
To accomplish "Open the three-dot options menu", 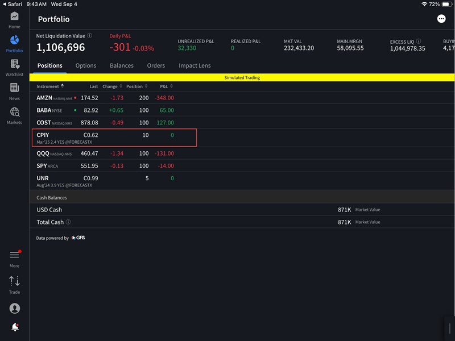I will pos(441,19).
